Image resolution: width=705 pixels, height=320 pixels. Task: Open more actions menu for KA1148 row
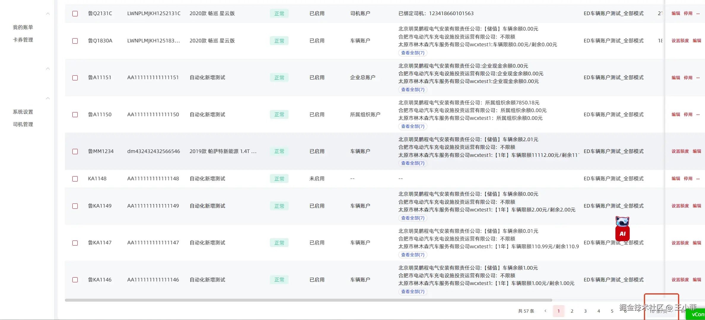pos(698,179)
